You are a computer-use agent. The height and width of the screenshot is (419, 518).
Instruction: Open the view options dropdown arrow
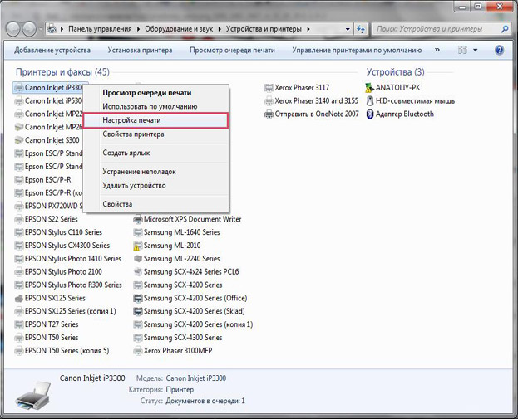[x=476, y=50]
